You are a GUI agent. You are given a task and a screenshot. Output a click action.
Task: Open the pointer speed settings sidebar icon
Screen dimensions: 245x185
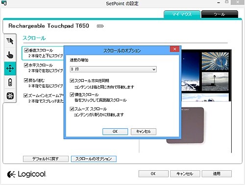click(x=10, y=41)
